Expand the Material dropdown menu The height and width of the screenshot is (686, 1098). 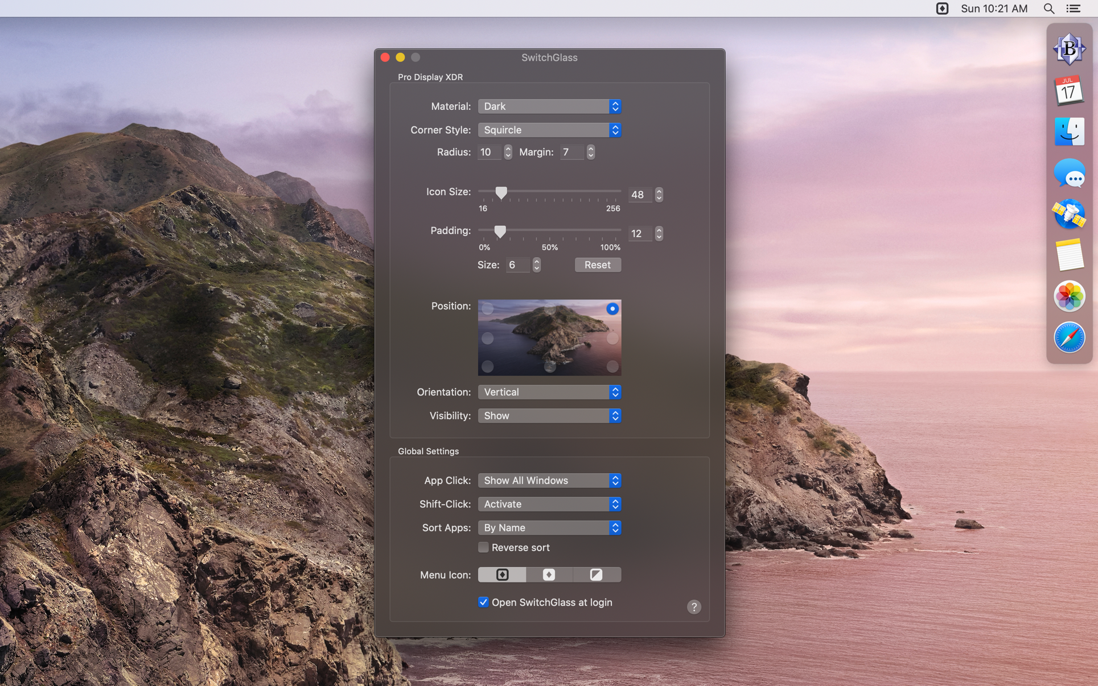tap(549, 106)
